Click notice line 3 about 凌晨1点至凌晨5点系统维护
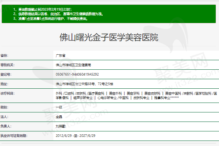 pos(51,19)
